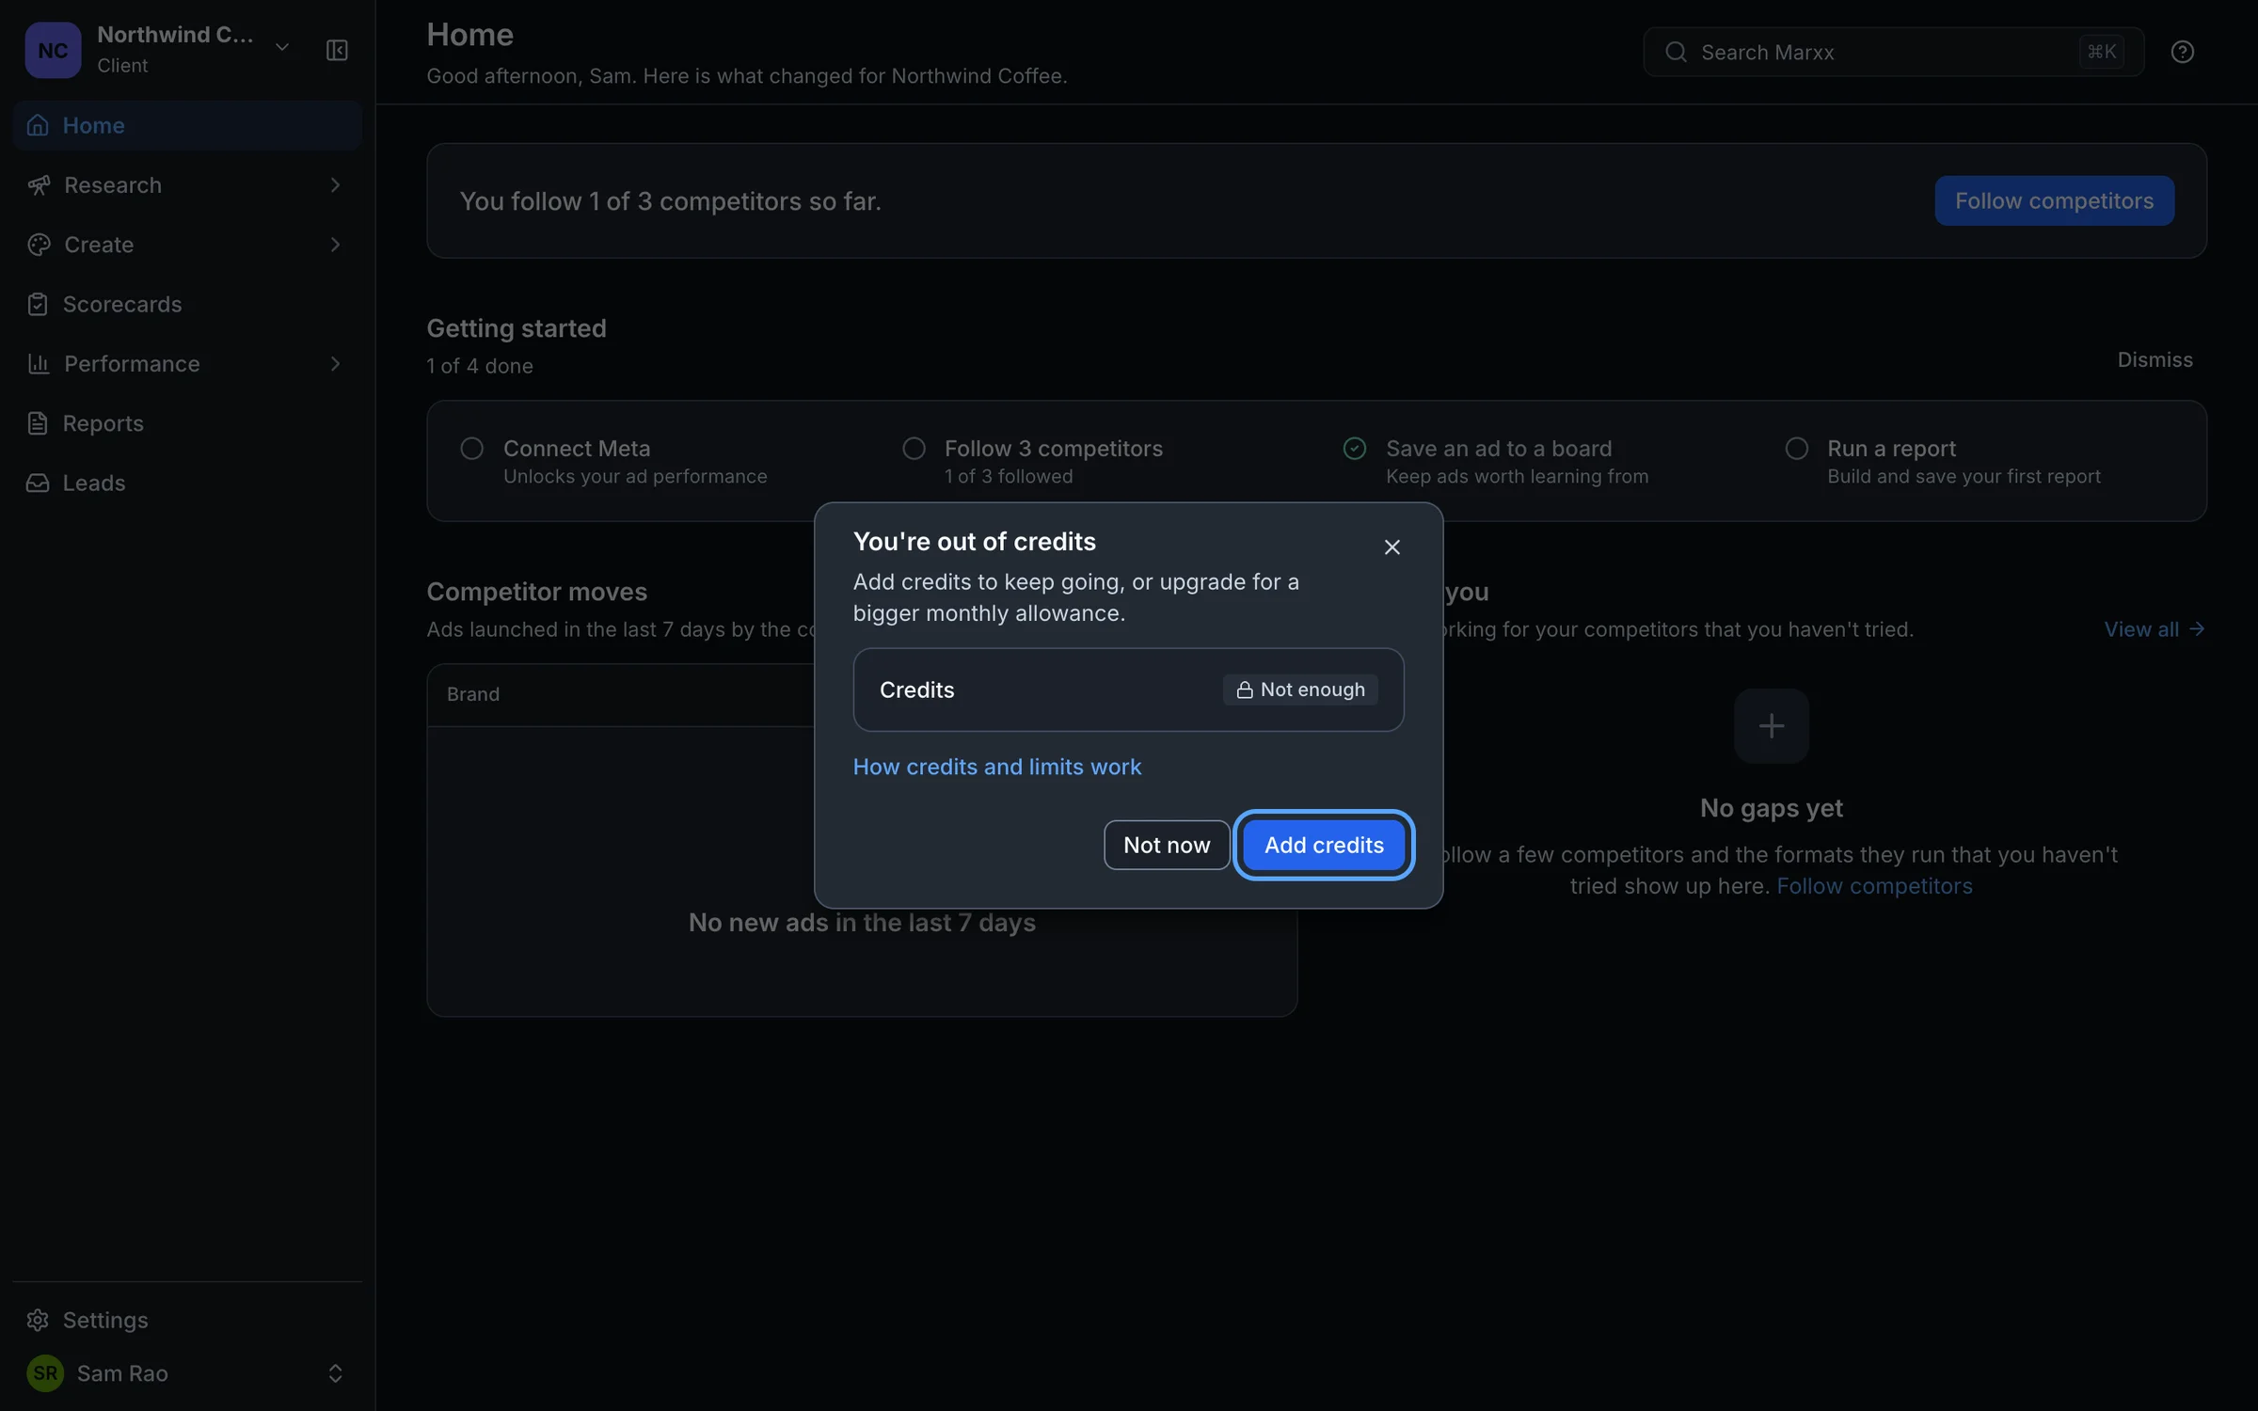Expand the Create section chevron
This screenshot has width=2258, height=1411.
335,245
